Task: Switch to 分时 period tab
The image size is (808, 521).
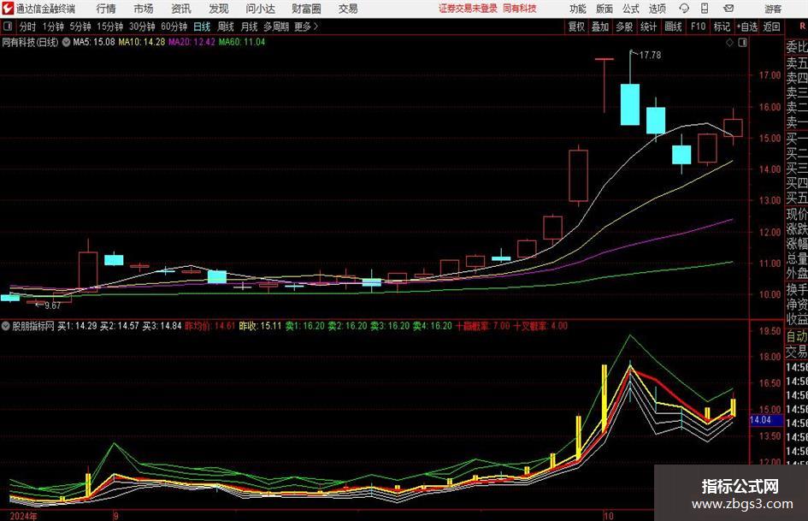Action: click(28, 27)
